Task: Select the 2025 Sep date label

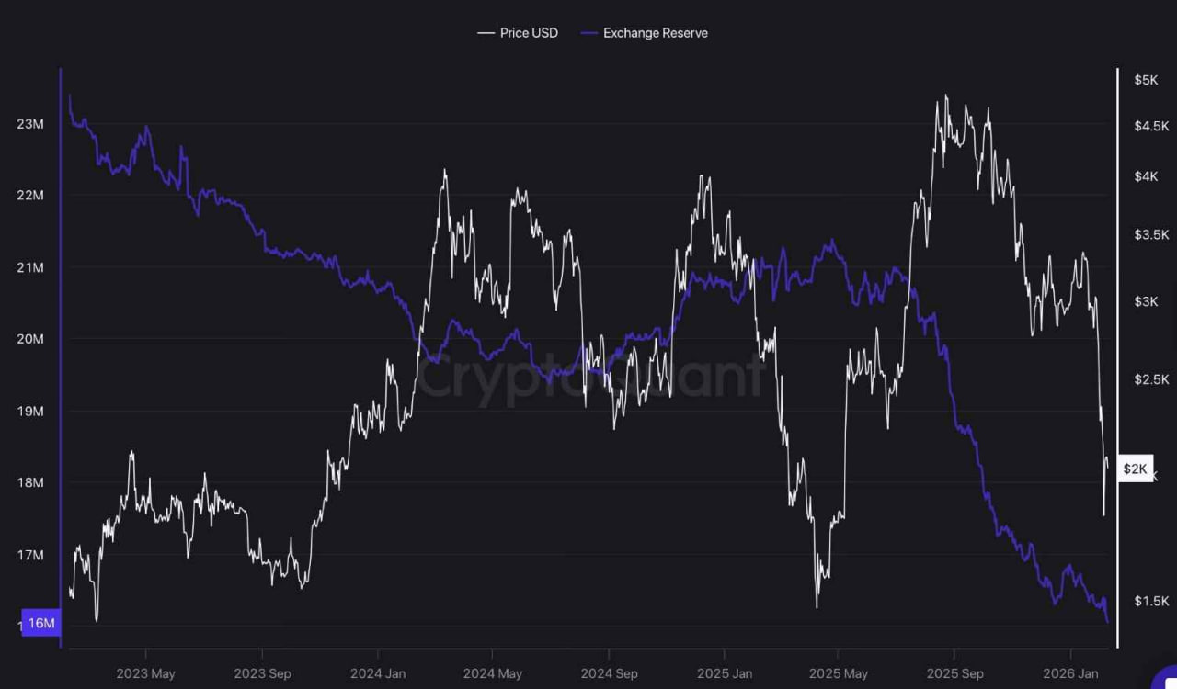Action: click(954, 673)
